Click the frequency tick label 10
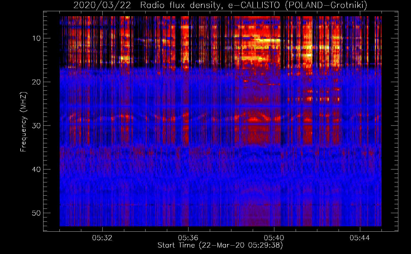The width and height of the screenshot is (411, 254). tap(37, 38)
